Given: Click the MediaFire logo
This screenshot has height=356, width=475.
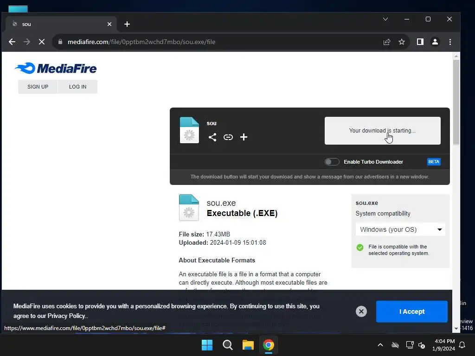Looking at the screenshot, I should coord(56,68).
